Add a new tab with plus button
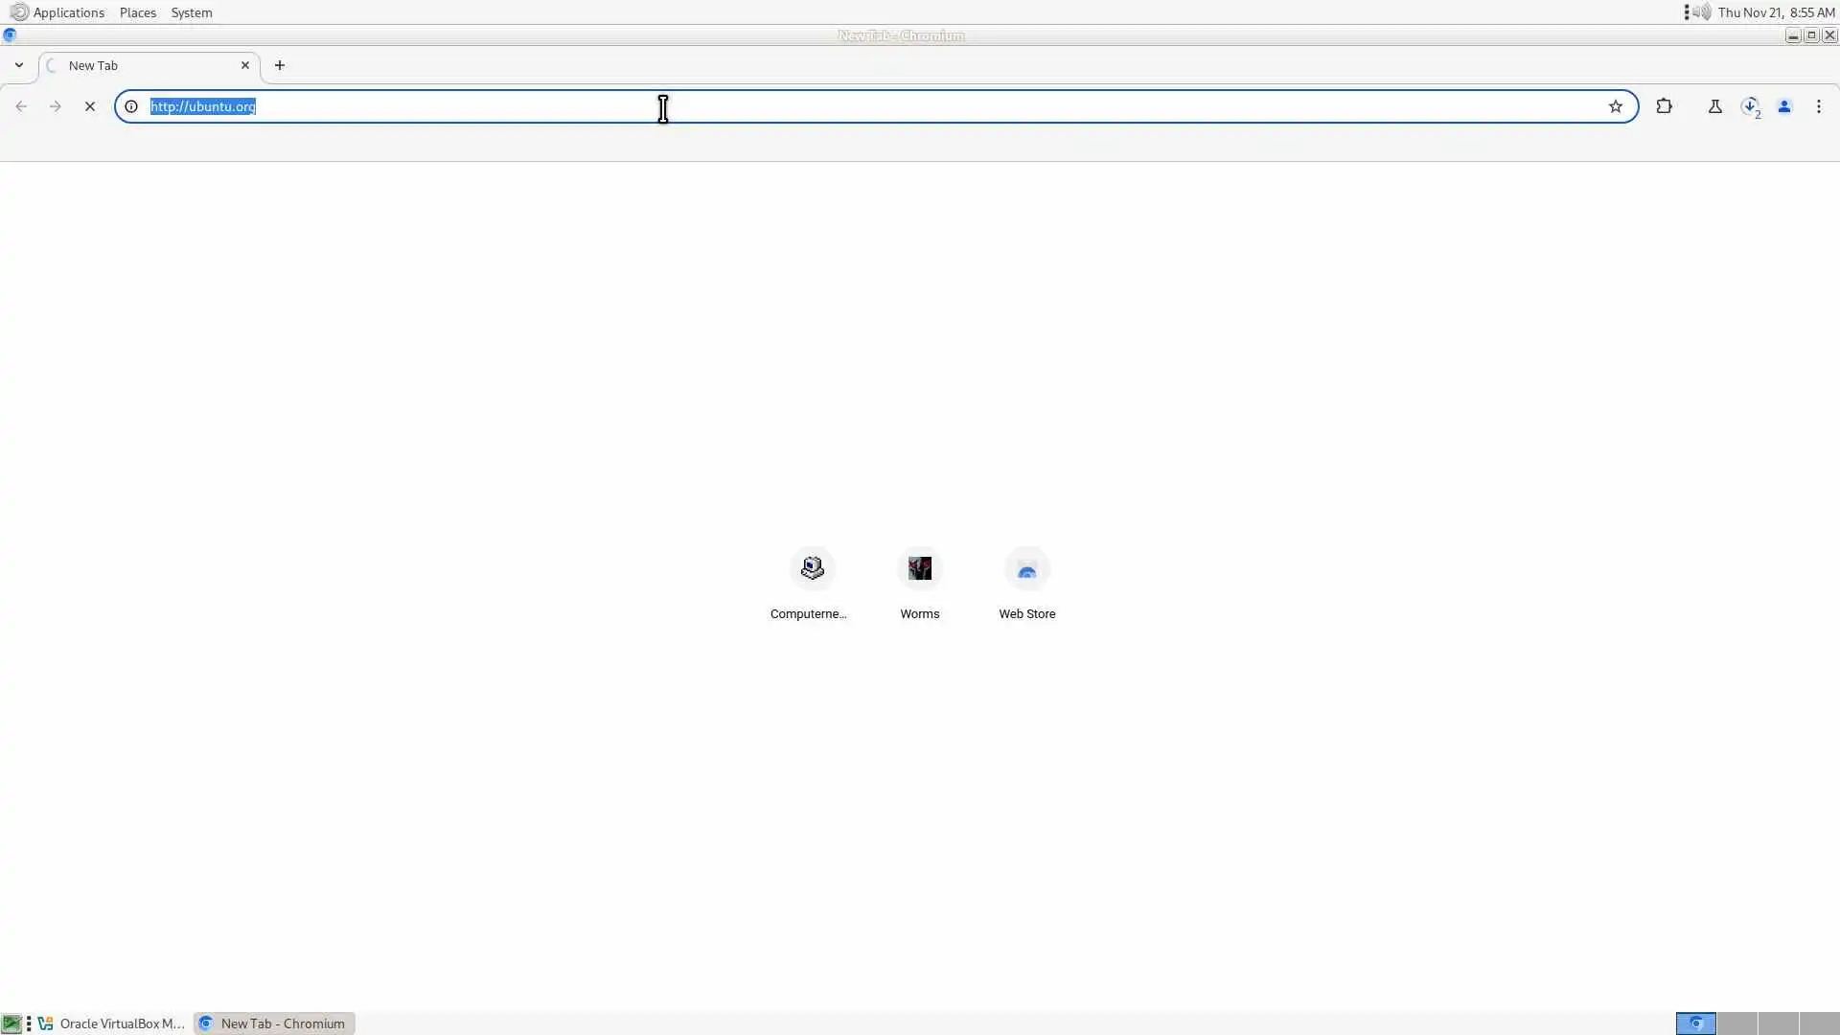1840x1035 pixels. 280,65
